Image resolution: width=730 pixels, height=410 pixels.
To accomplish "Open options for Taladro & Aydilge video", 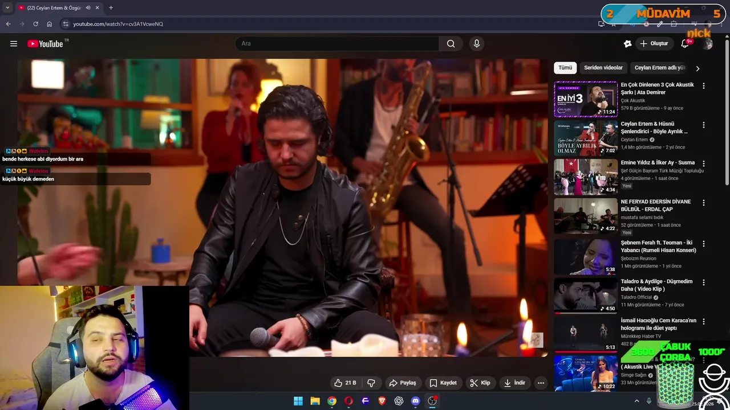I will click(x=703, y=282).
